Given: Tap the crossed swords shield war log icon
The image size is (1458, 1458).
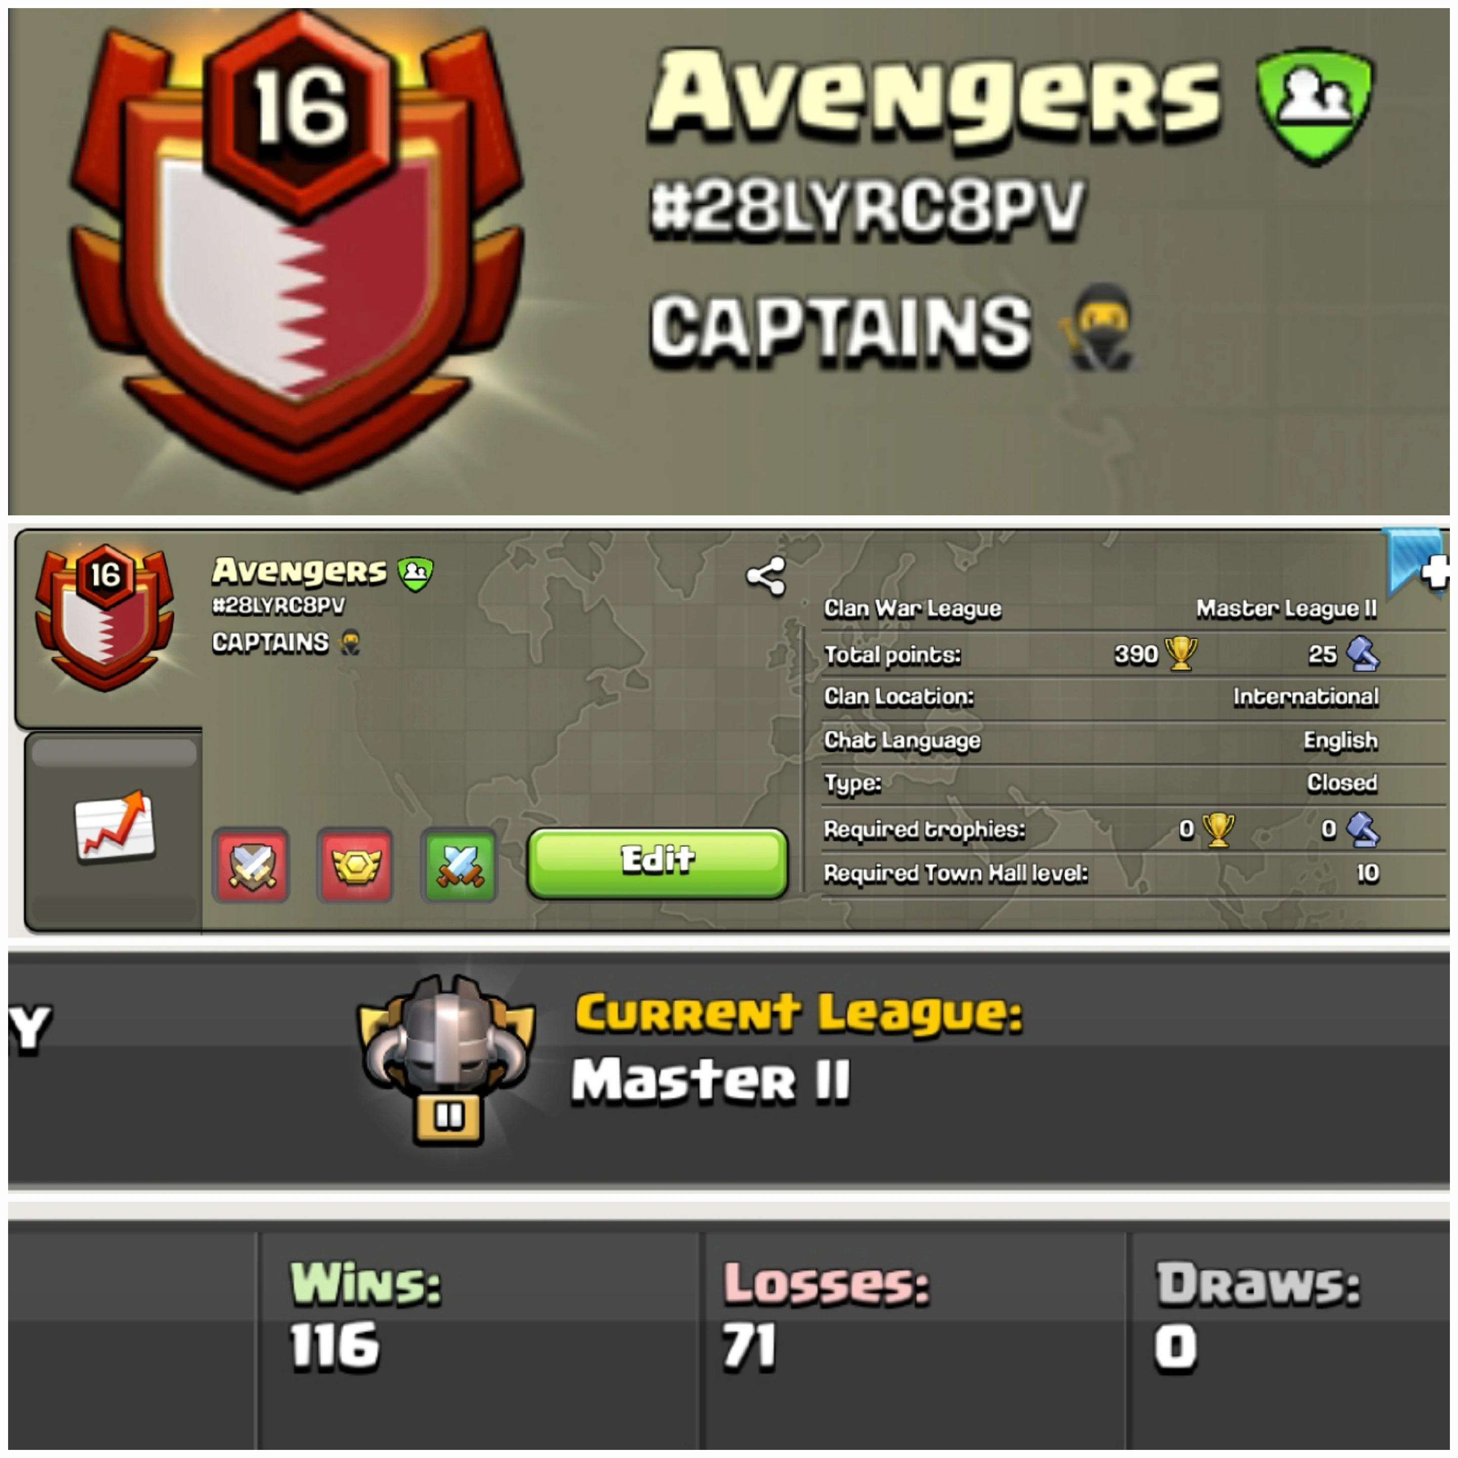Looking at the screenshot, I should pos(251,865).
